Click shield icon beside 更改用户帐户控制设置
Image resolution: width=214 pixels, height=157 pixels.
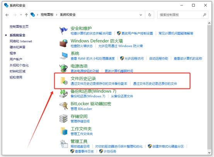119,33
